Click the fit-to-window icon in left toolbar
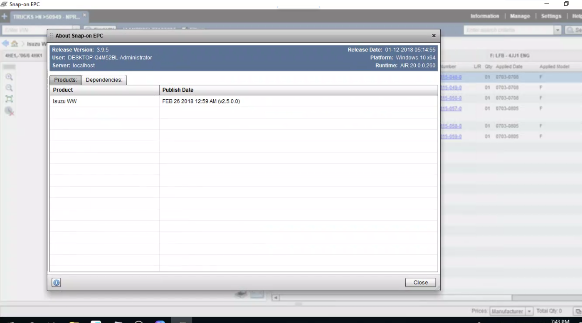 [9, 99]
